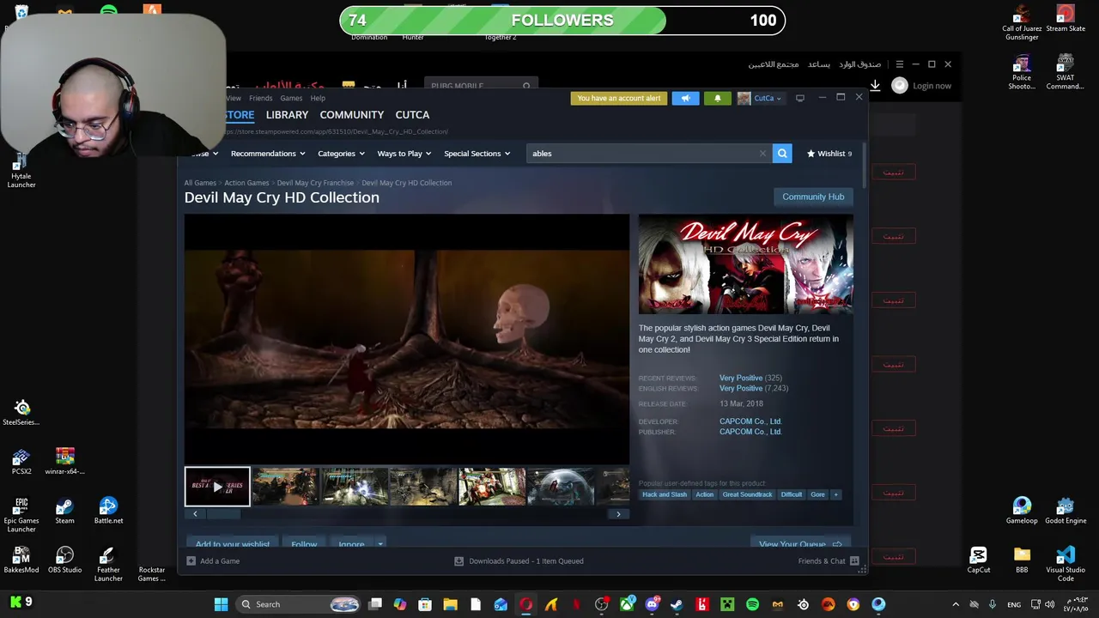Select the BBB folder on desktop
This screenshot has width=1099, height=618.
[1022, 560]
